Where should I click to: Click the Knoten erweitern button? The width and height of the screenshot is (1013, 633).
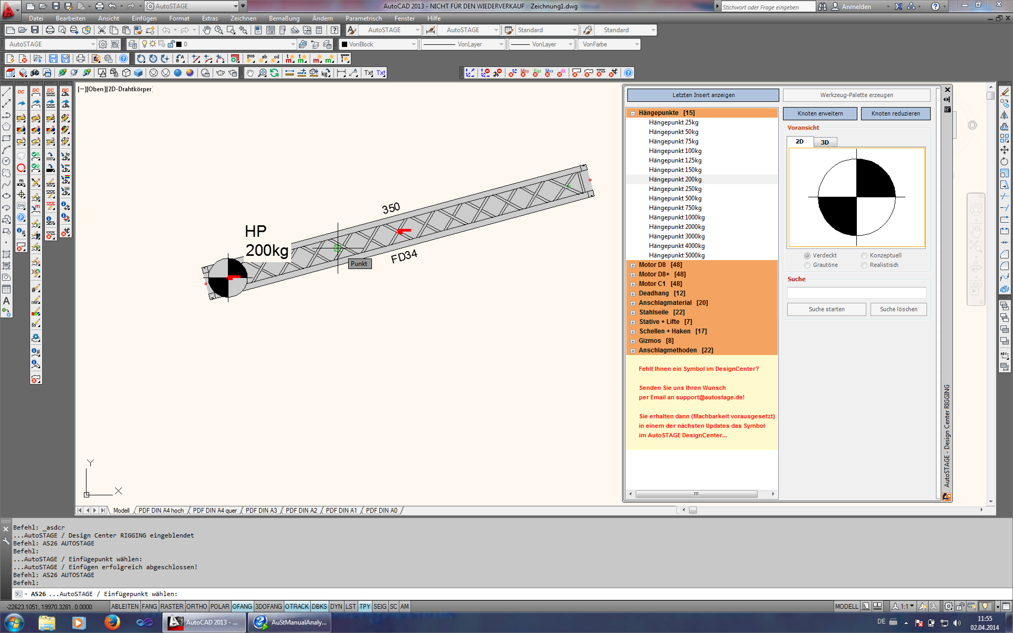click(x=820, y=113)
